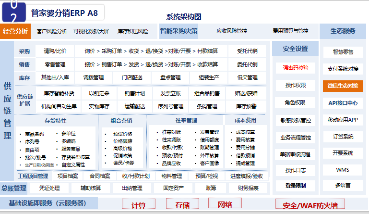The height and width of the screenshot is (214, 369).
Task: Select 零售管理 in the 销售 row
Action: click(x=55, y=64)
